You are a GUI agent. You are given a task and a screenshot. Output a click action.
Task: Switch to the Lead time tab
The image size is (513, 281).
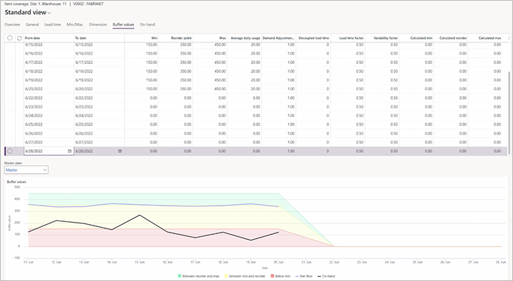pos(53,24)
